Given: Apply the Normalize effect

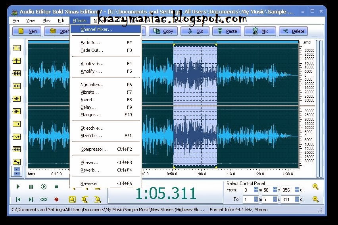Looking at the screenshot, I should click(106, 85).
